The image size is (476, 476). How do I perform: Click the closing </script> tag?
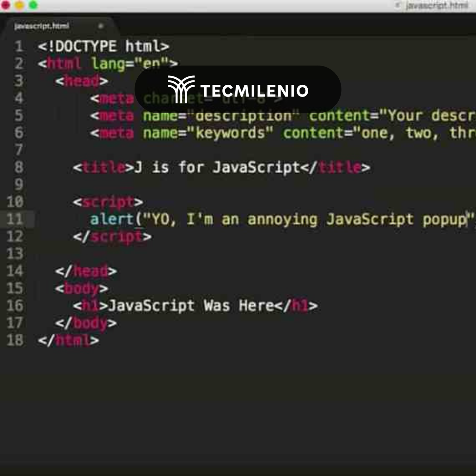(x=112, y=237)
